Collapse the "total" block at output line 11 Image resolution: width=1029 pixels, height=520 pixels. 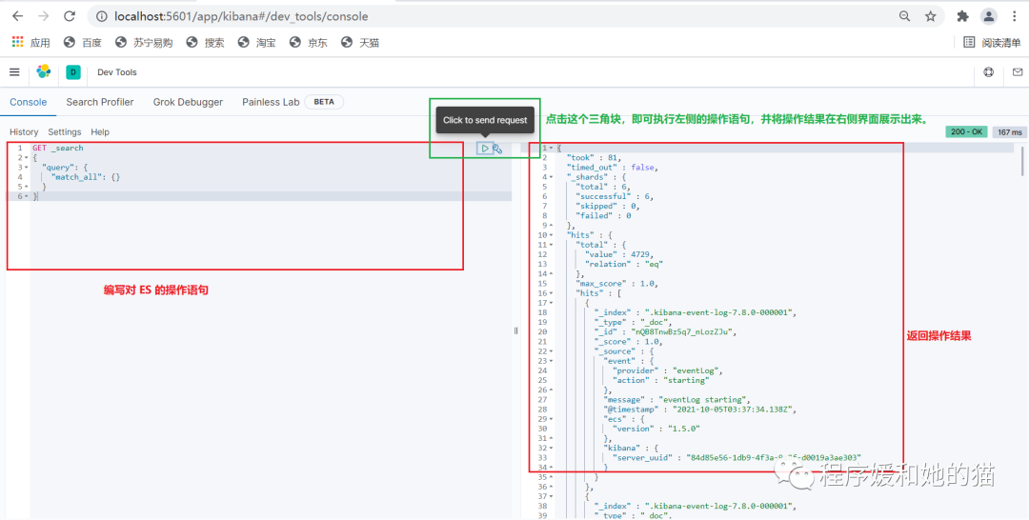point(551,245)
